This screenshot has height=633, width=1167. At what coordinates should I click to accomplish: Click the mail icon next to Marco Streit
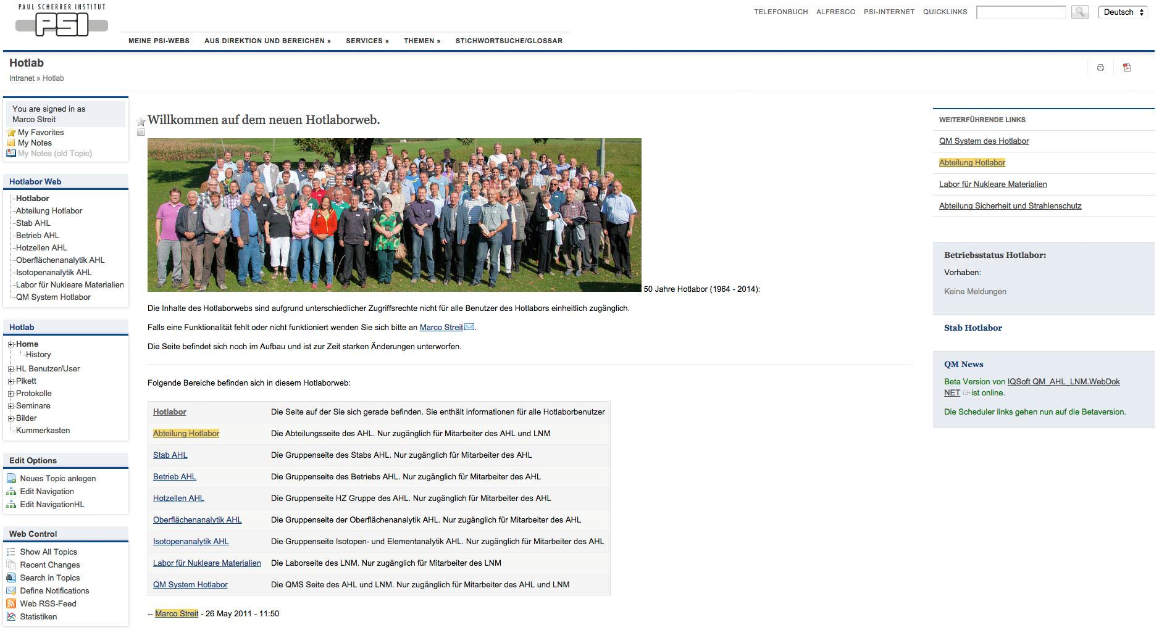469,327
